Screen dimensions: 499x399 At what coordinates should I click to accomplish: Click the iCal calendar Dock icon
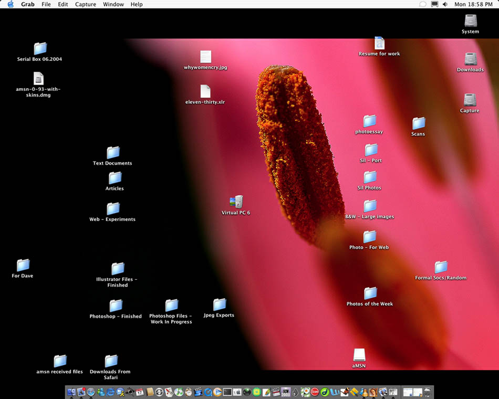click(140, 392)
